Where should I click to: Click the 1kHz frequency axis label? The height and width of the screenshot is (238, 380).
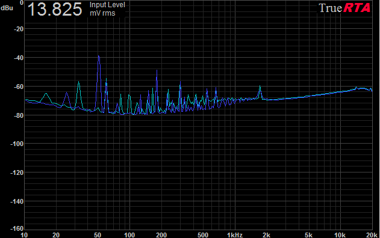click(x=235, y=235)
